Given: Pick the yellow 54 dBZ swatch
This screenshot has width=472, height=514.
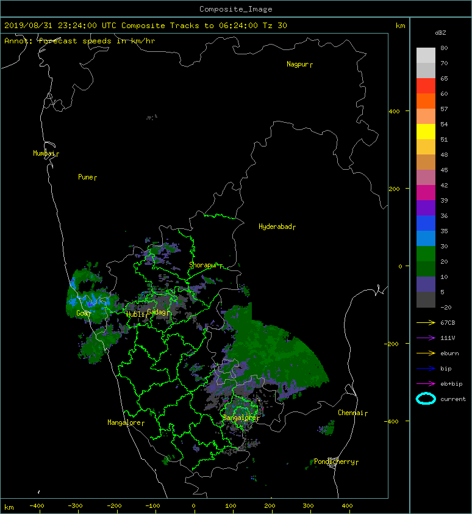Looking at the screenshot, I should (426, 131).
